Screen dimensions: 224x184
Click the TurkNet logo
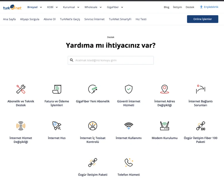coord(12,7)
